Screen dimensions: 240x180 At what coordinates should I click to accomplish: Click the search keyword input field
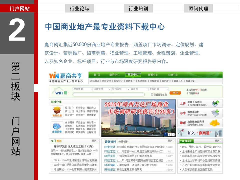109,94
